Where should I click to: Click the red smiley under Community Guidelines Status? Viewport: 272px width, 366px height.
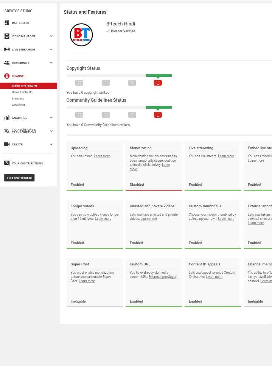158,115
